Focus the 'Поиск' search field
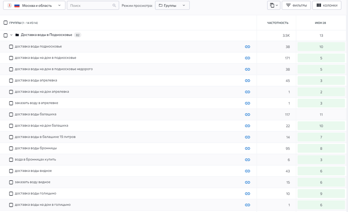The height and width of the screenshot is (212, 348). click(90, 5)
